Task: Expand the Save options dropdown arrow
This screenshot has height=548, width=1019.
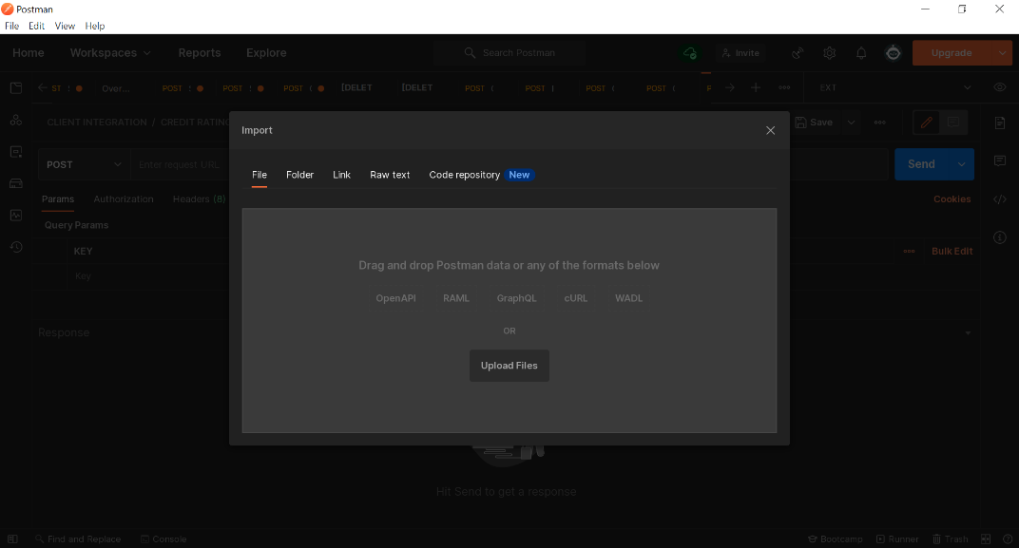Action: coord(851,123)
